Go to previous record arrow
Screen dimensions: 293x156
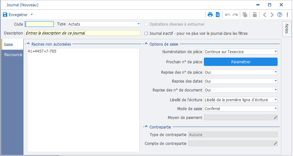(265, 15)
